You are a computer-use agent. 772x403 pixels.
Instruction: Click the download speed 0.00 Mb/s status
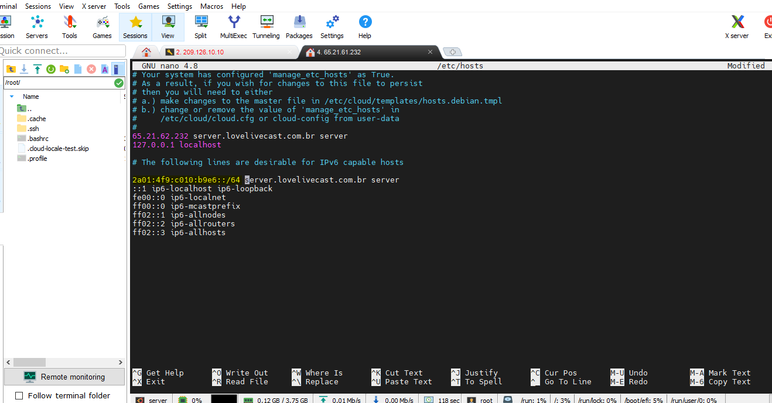click(x=394, y=400)
